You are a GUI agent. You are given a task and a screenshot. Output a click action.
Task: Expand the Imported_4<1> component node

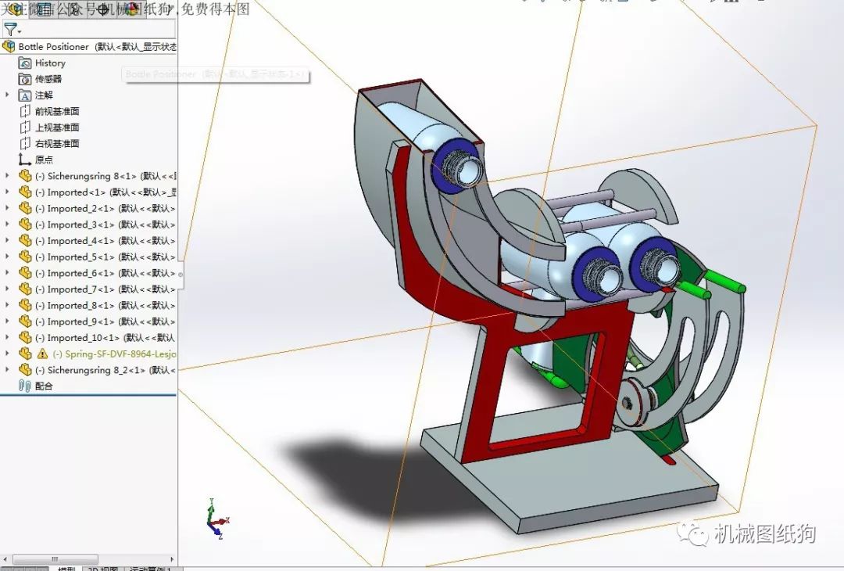pyautogui.click(x=7, y=240)
